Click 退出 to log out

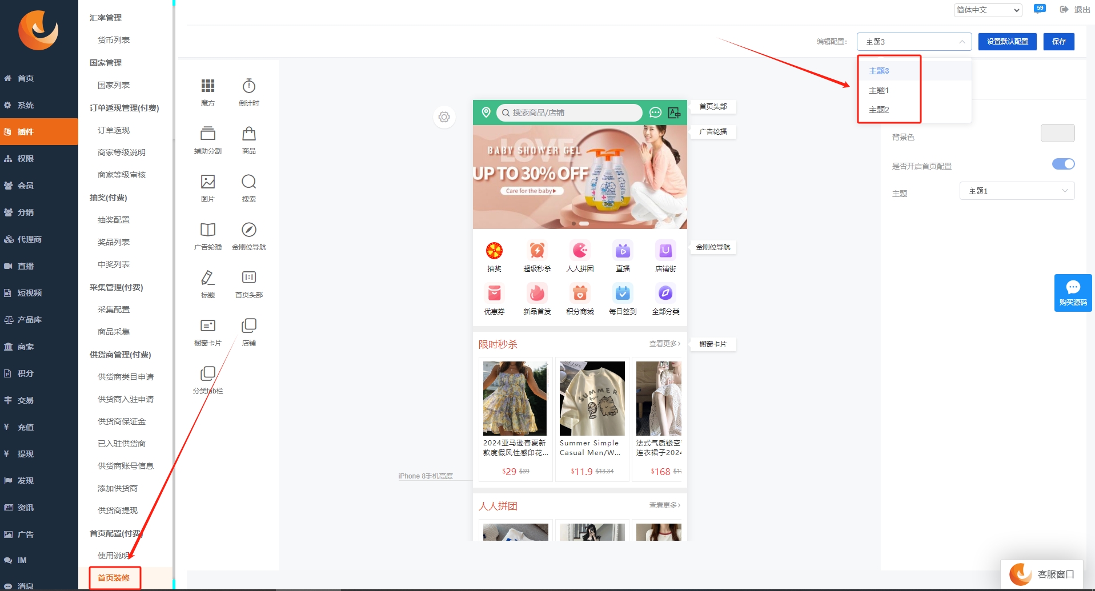[1074, 10]
